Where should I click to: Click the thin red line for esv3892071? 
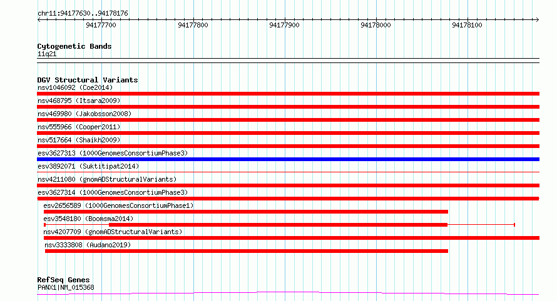pyautogui.click(x=288, y=172)
